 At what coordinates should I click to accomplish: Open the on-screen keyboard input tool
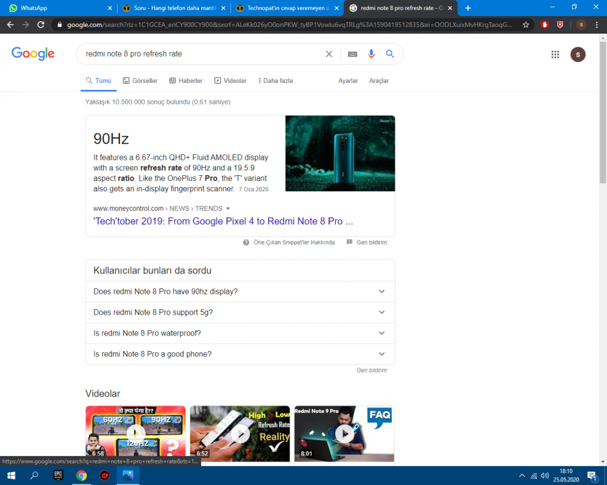[x=352, y=54]
